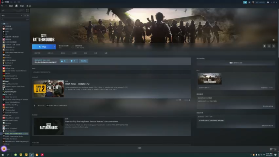Open the games filter dropdown in sidebar
This screenshot has height=157, width=279.
(x=12, y=15)
